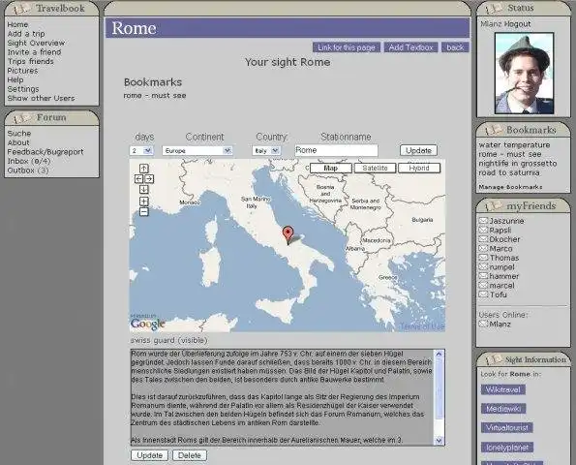
Task: Click the envelope icon next to hammer
Action: pos(483,276)
